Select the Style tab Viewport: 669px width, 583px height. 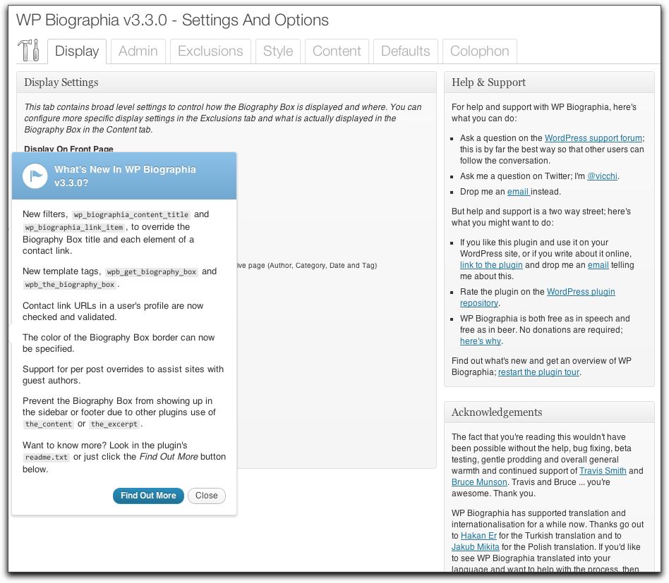278,51
